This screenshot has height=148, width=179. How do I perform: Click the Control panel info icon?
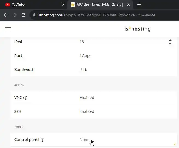click(x=43, y=140)
